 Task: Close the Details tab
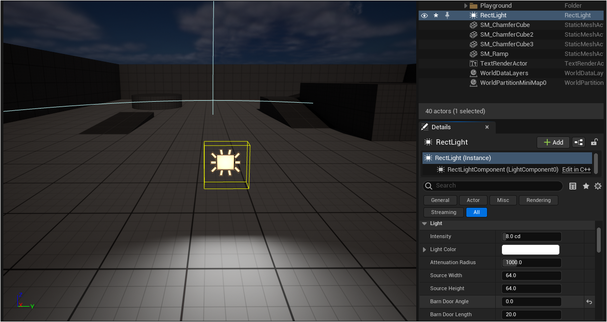(x=487, y=127)
